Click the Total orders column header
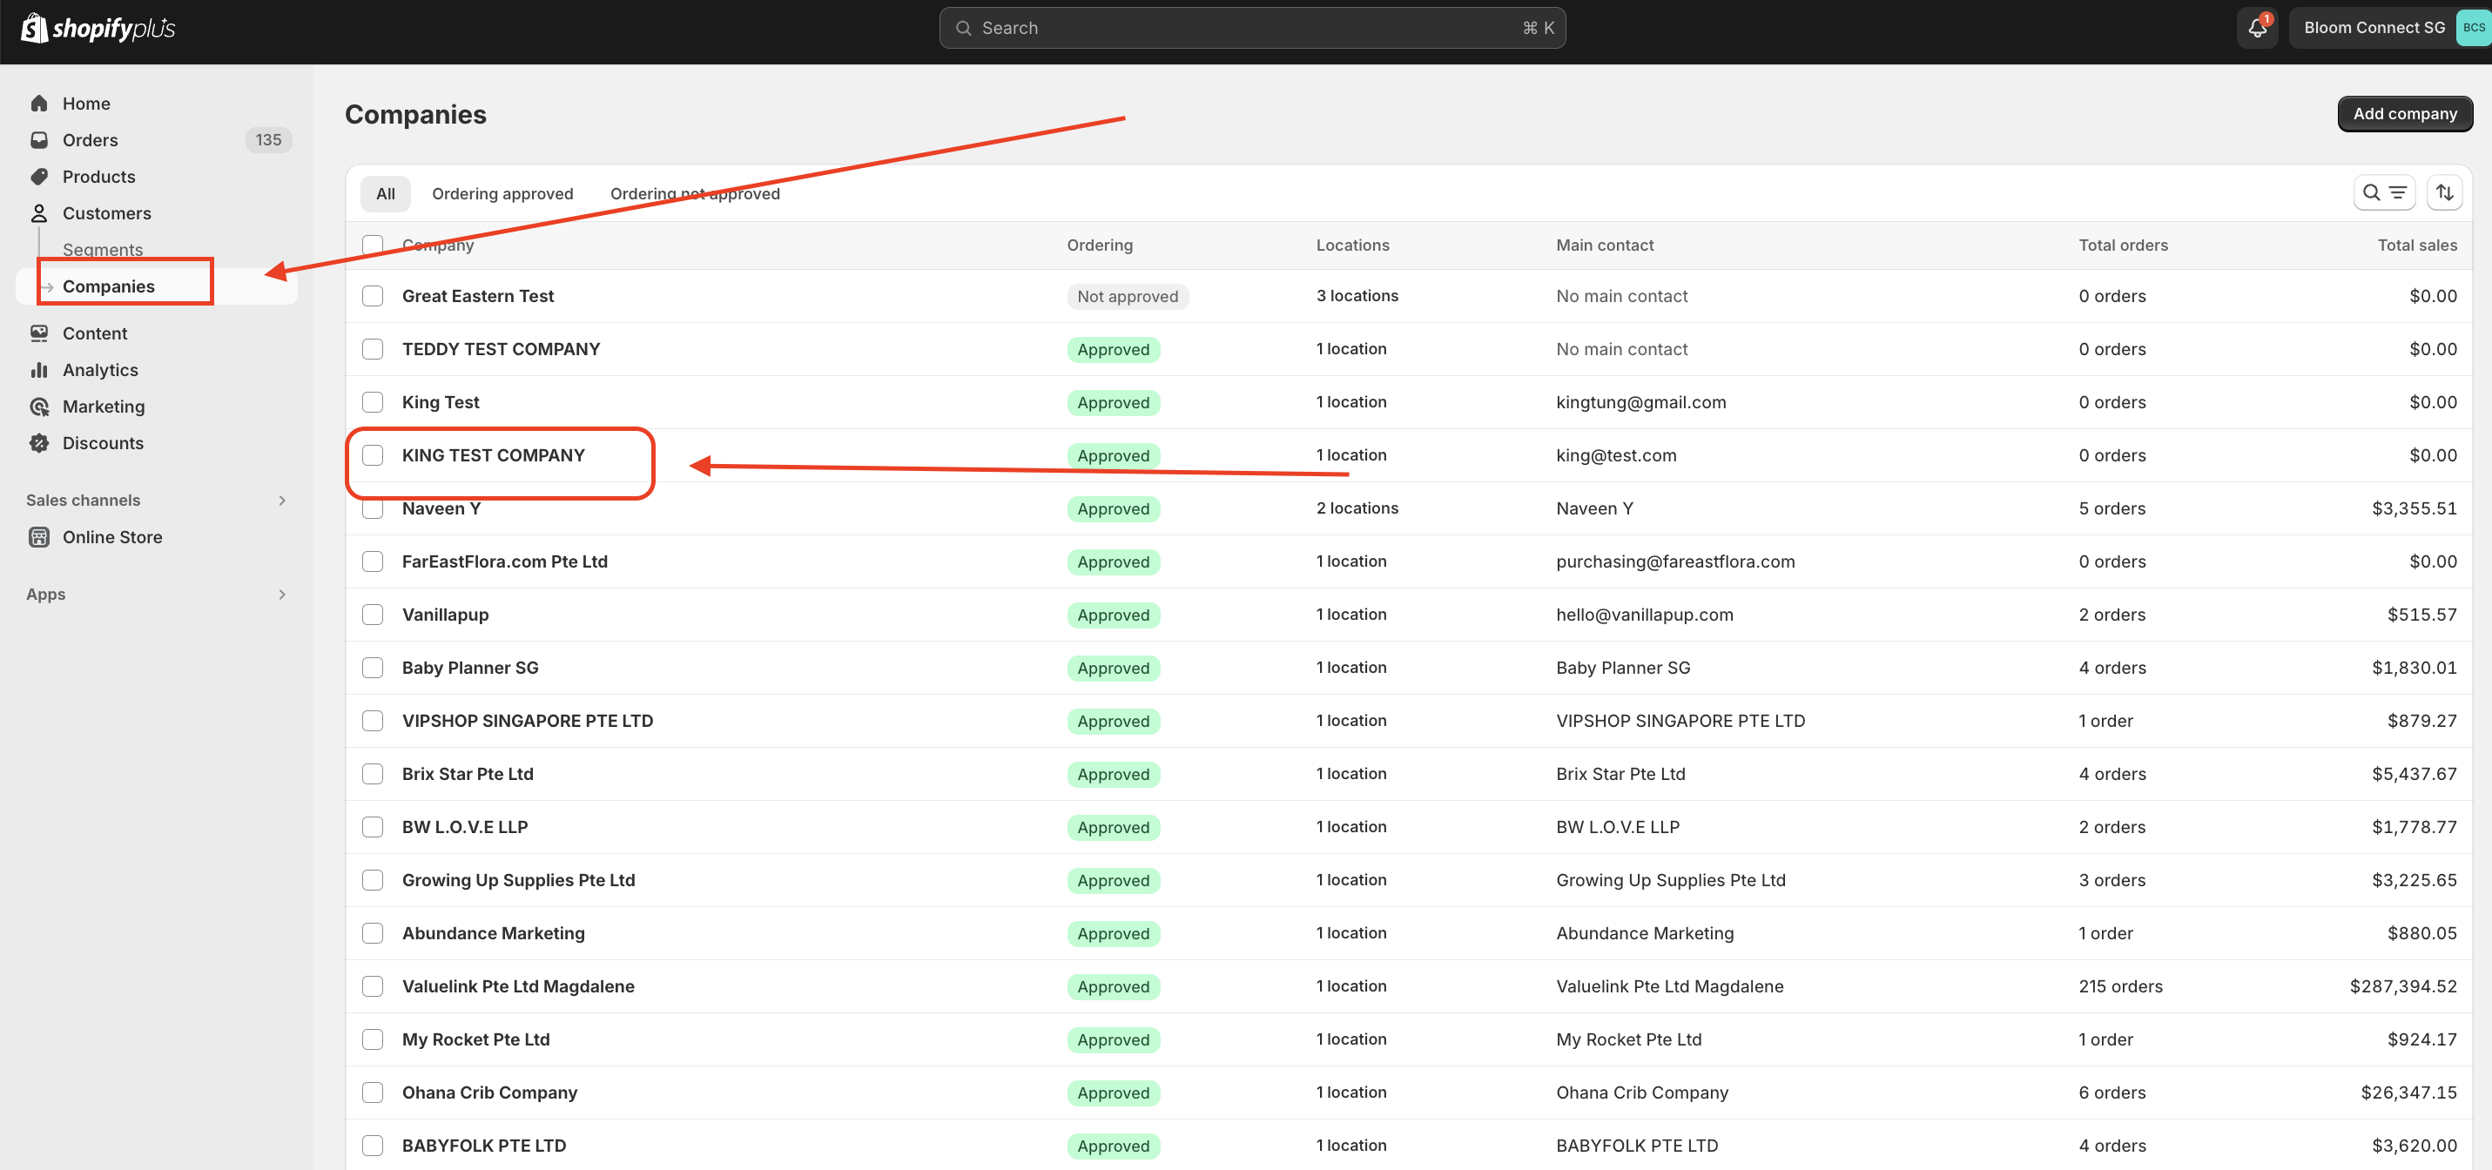2492x1170 pixels. [2123, 245]
